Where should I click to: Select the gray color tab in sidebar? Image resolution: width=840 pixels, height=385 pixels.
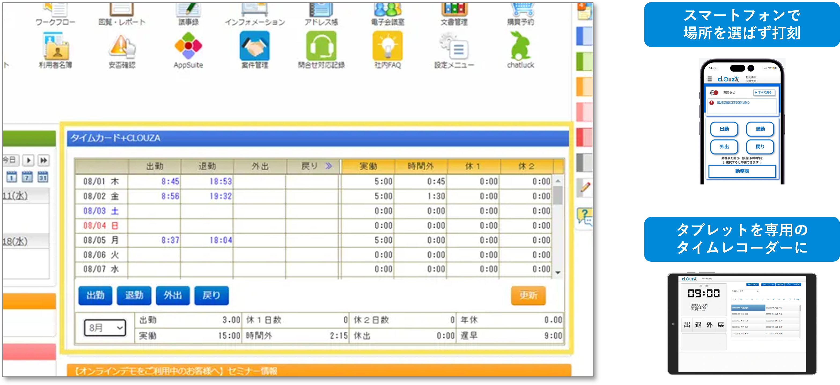[584, 163]
